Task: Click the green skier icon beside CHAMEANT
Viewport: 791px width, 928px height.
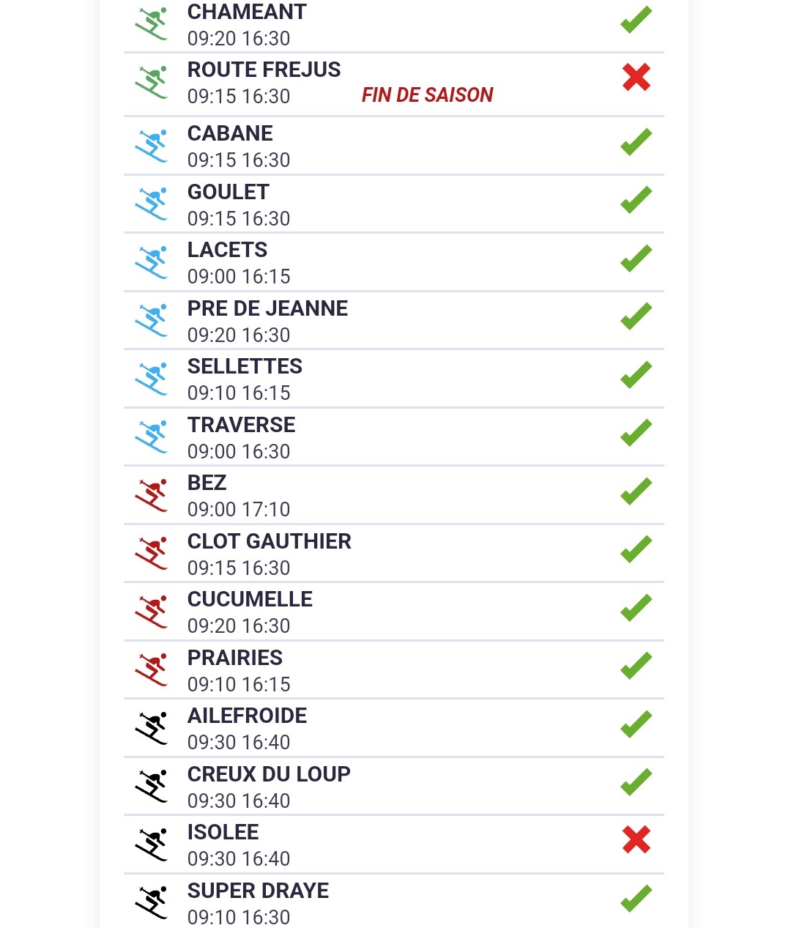Action: [152, 24]
